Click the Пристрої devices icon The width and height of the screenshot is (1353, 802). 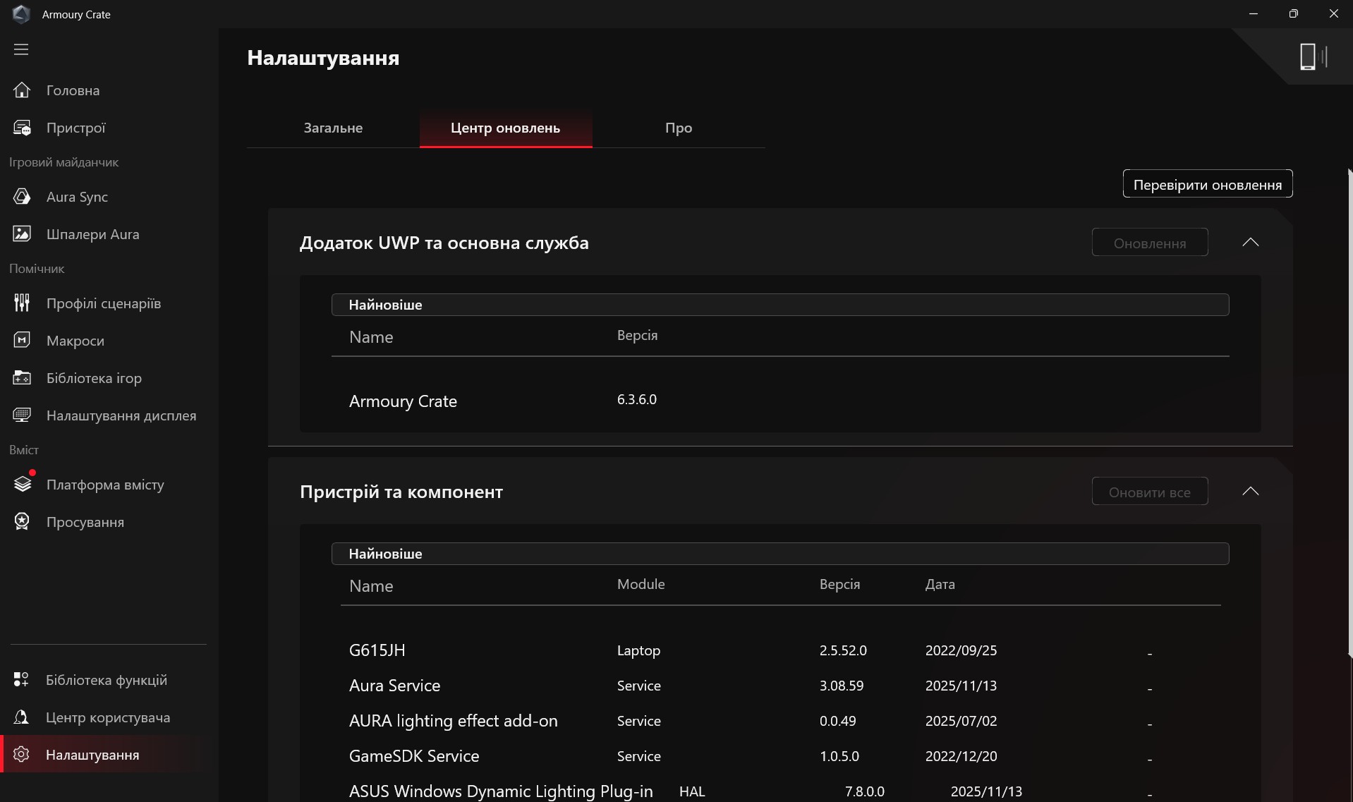point(22,128)
